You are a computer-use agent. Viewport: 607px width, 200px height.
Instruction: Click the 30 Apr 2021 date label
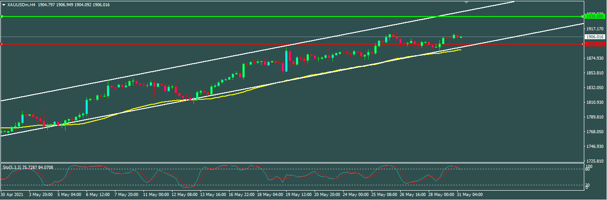11,195
